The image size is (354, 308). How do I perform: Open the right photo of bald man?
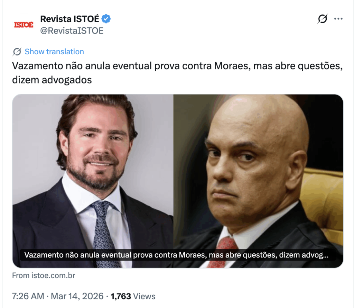258,181
